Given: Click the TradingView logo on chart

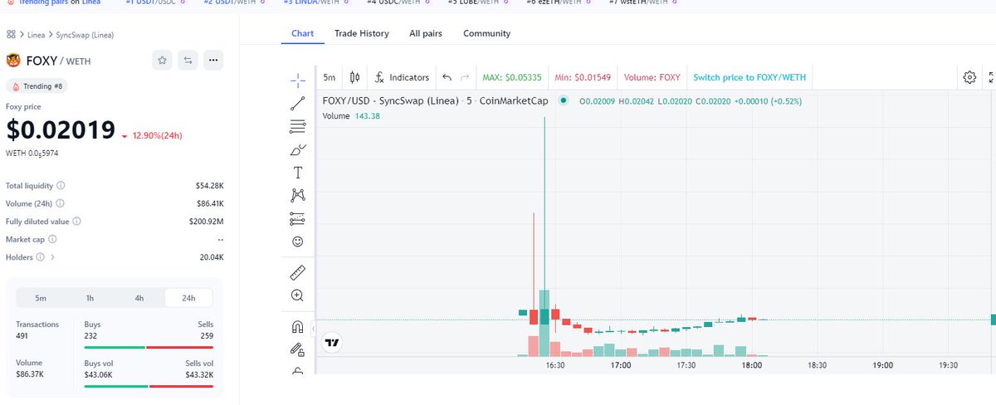Looking at the screenshot, I should (333, 342).
